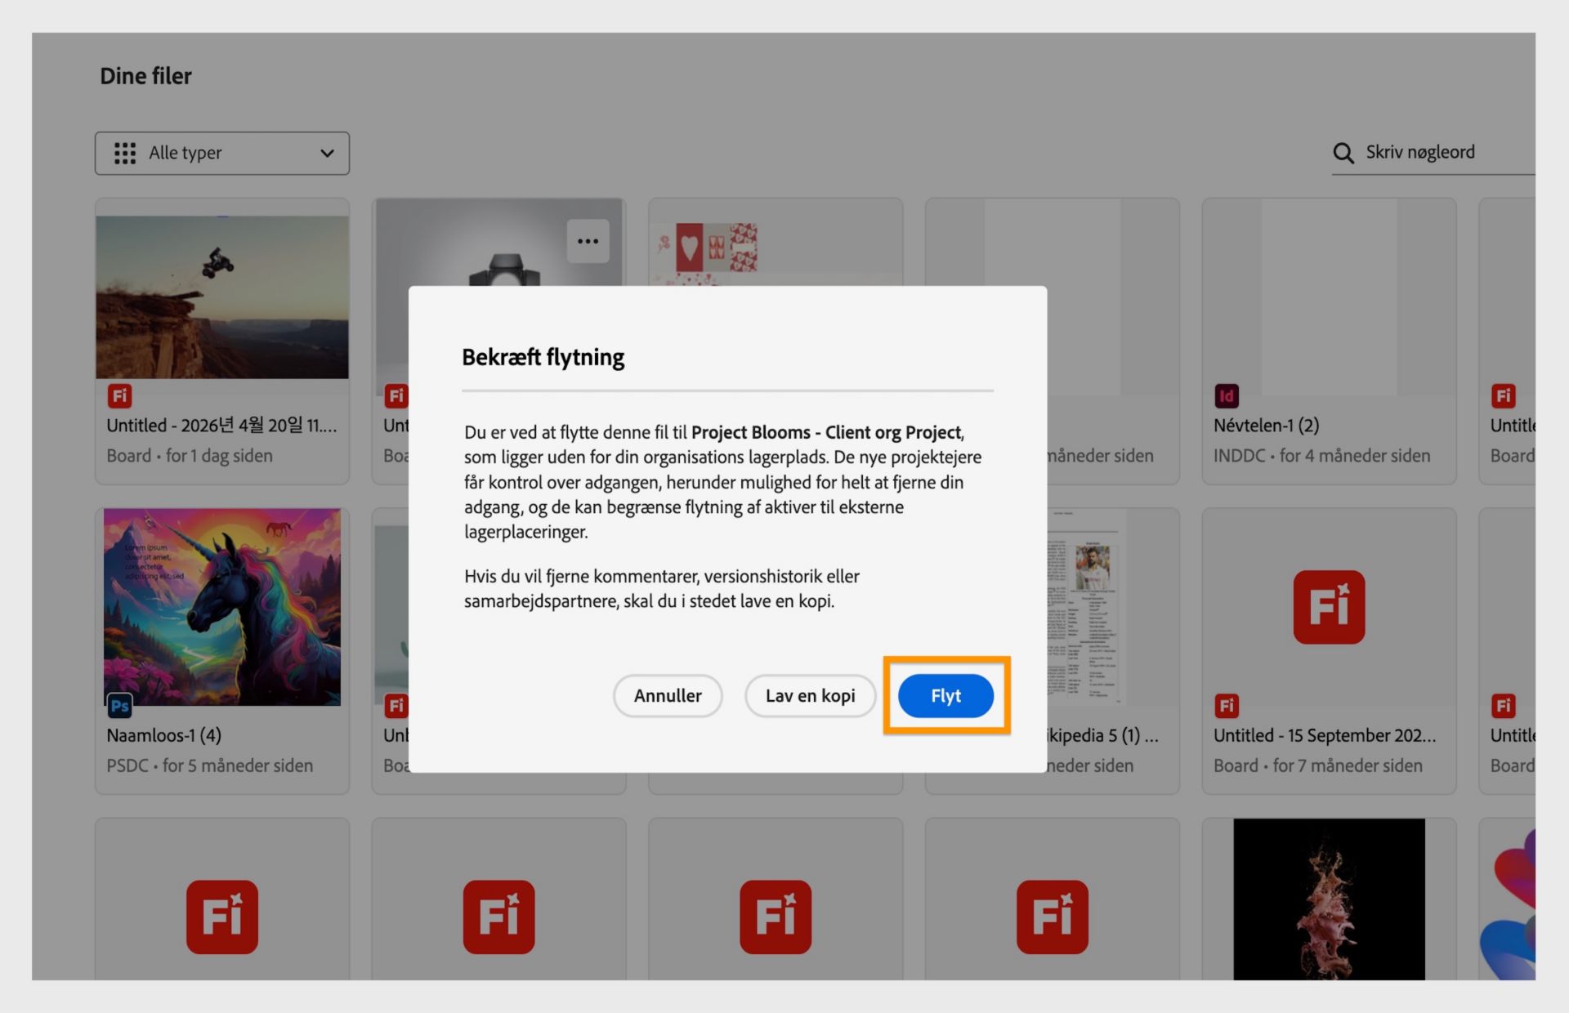Viewport: 1569px width, 1013px height.
Task: Open the Wikipedia document page thumbnail
Action: coord(1087,607)
